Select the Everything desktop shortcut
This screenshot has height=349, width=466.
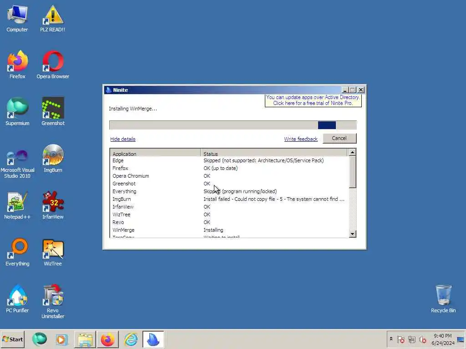point(17,253)
